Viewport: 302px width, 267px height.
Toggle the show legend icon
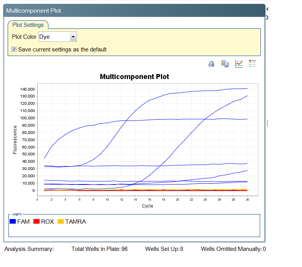(x=252, y=64)
